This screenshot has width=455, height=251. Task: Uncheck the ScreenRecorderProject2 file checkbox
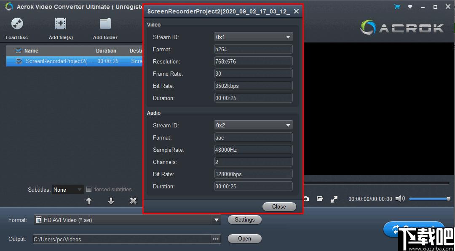coord(19,61)
